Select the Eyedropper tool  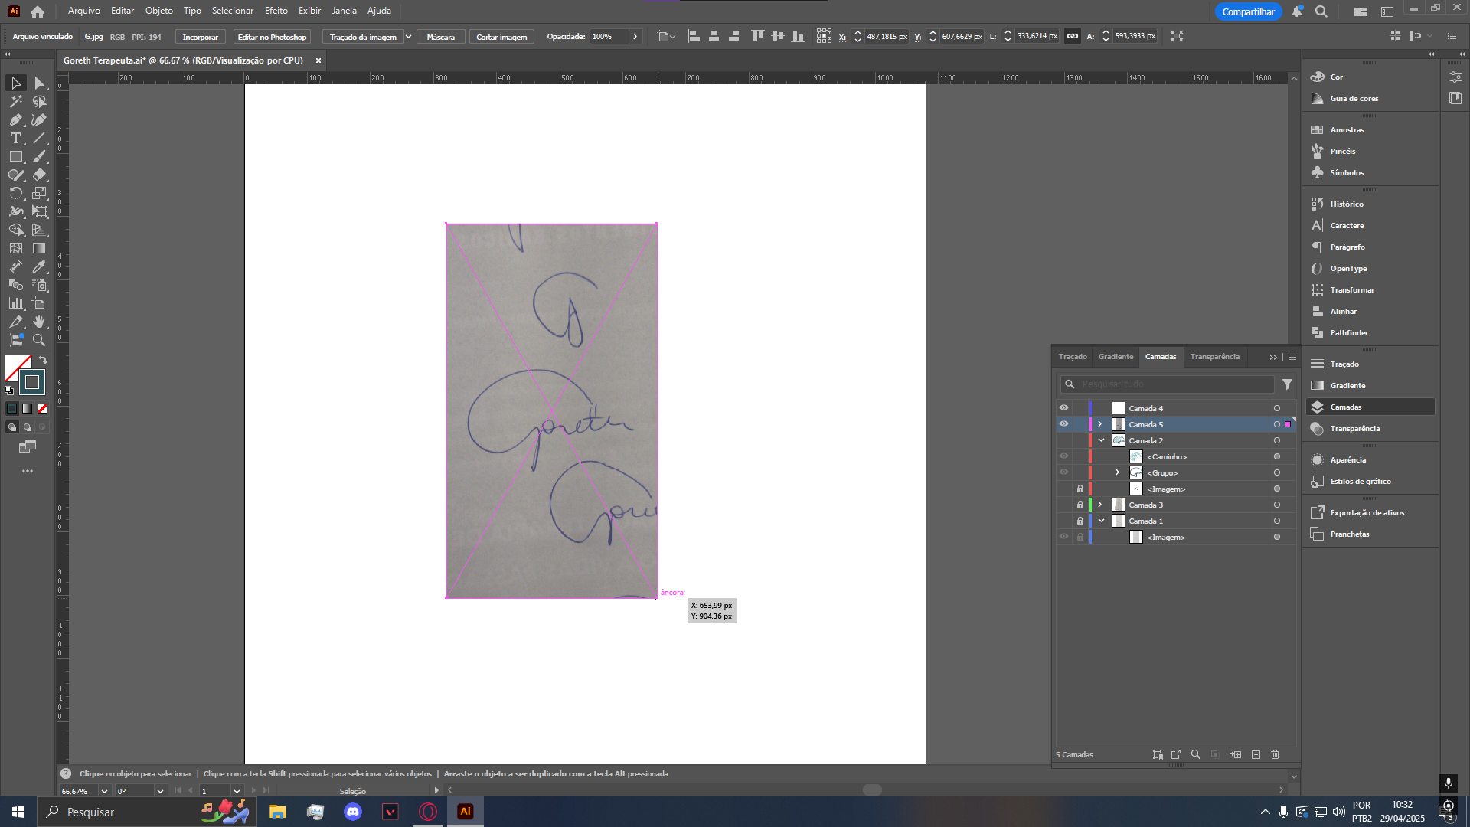click(x=39, y=266)
